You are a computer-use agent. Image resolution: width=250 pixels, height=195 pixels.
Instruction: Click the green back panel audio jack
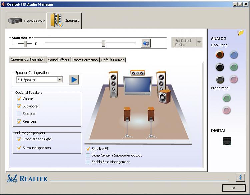(234, 67)
